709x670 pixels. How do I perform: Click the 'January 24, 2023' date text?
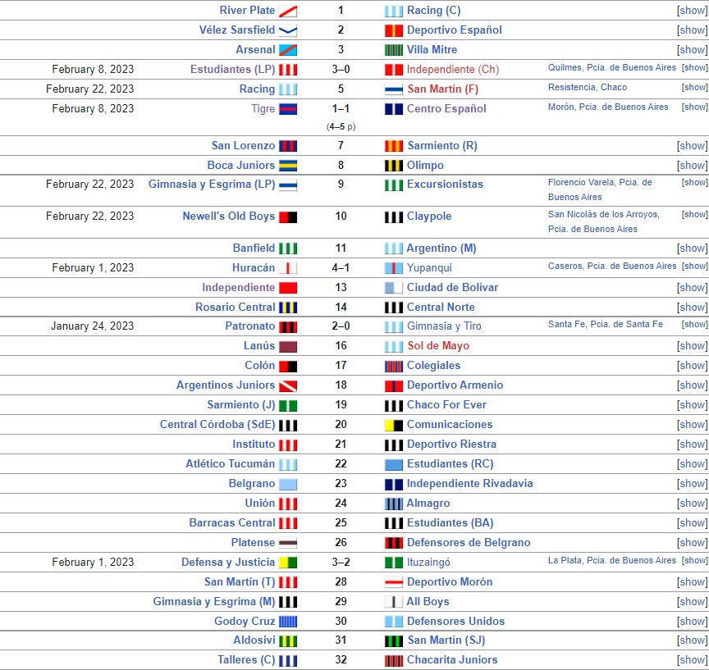tap(92, 326)
